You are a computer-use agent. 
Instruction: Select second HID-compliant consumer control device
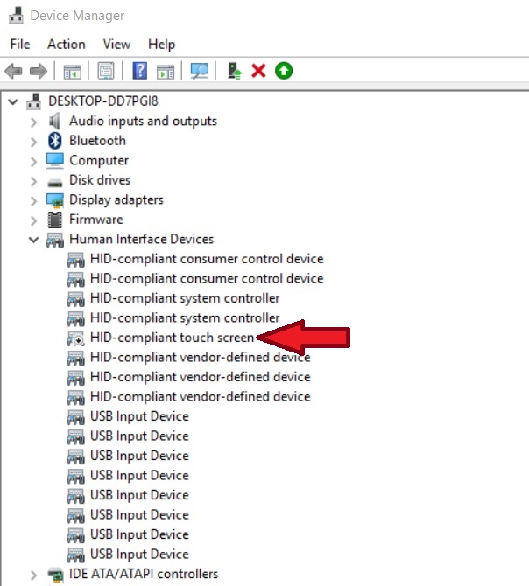(x=207, y=279)
